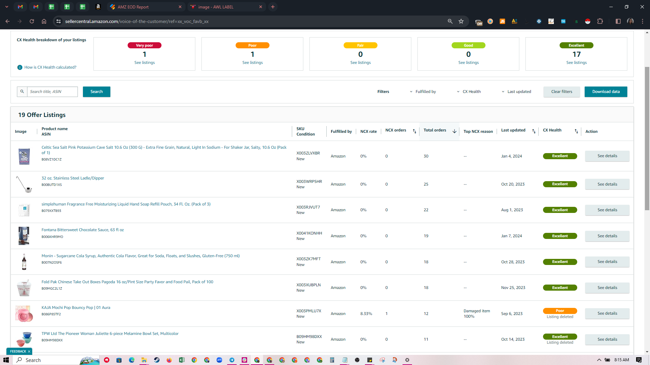Click the Clear filters button
This screenshot has height=365, width=650.
(x=562, y=92)
